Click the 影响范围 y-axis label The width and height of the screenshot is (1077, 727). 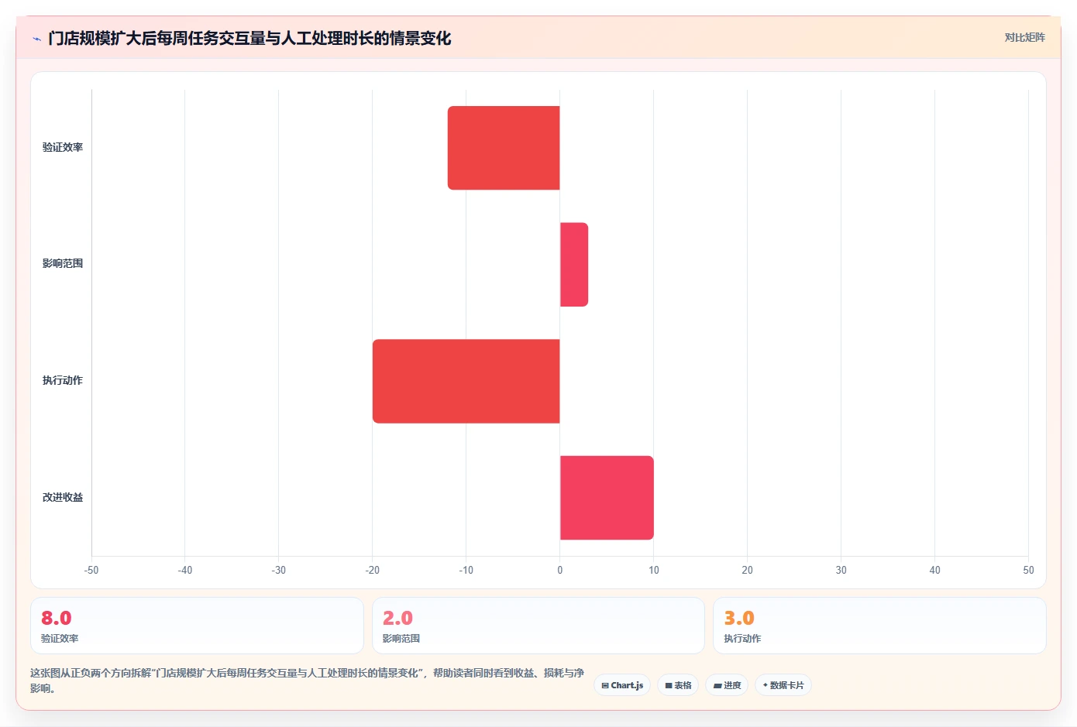point(63,263)
